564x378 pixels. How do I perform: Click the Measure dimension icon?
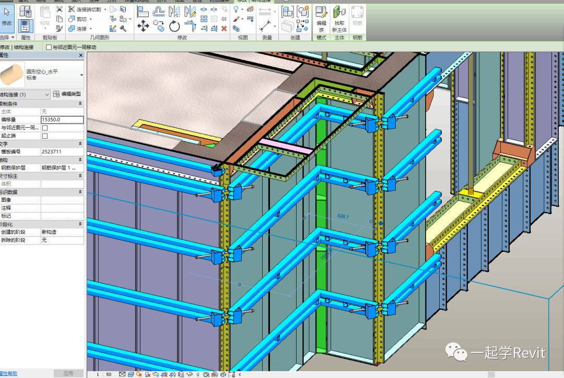[x=265, y=26]
